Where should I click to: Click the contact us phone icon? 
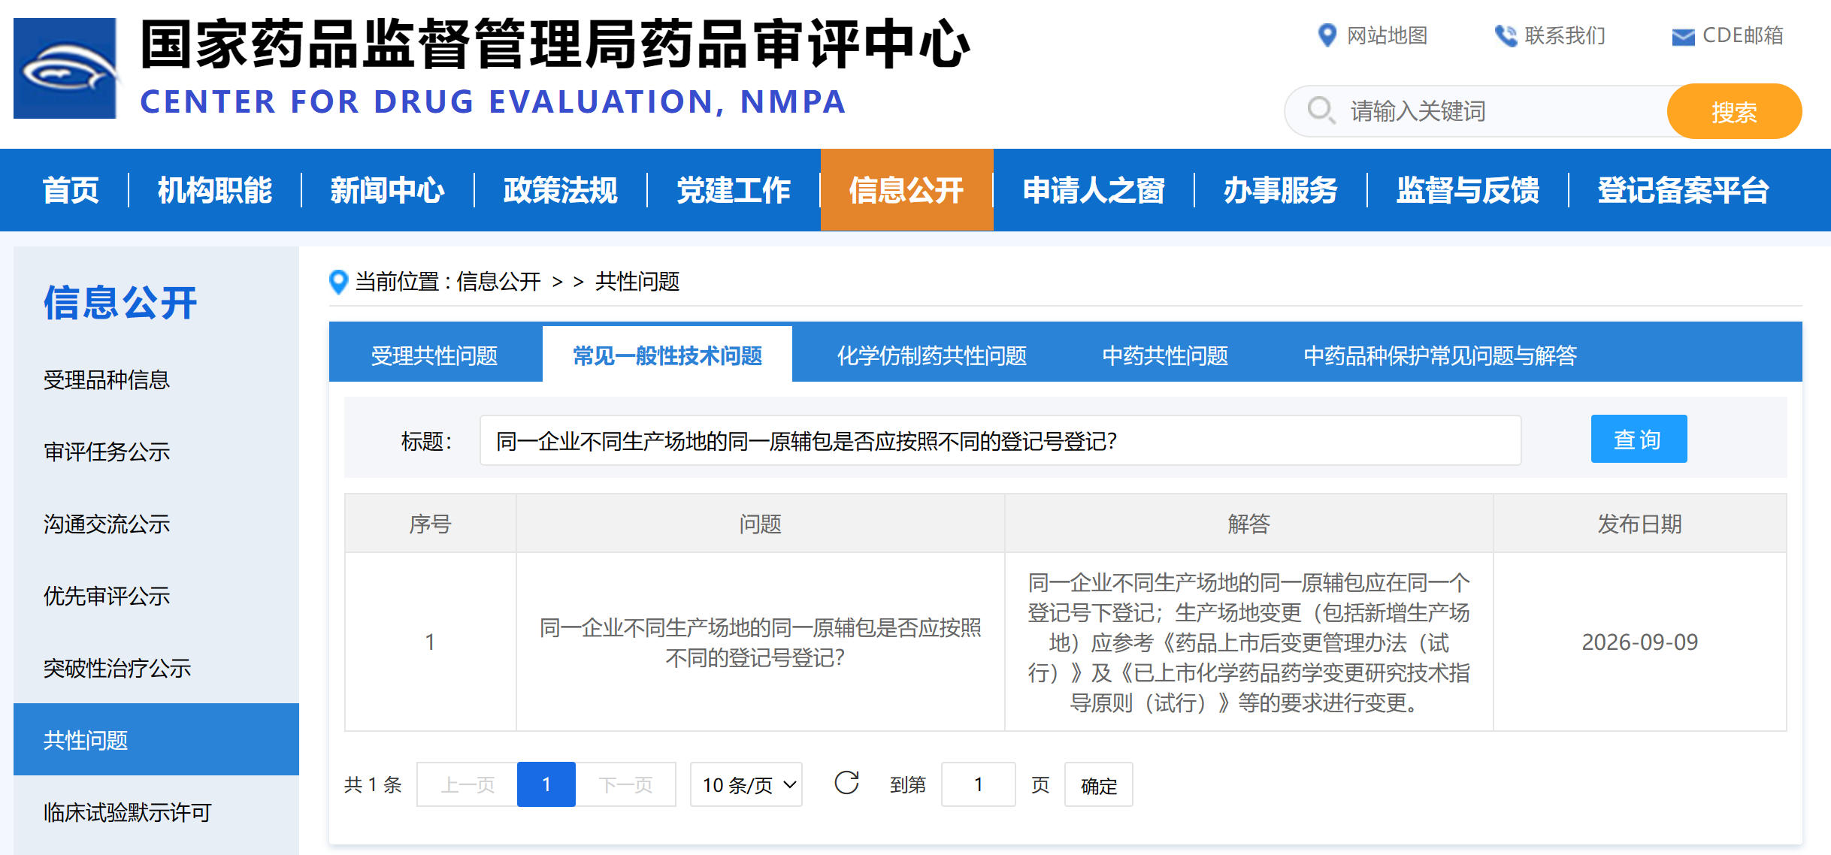coord(1506,35)
